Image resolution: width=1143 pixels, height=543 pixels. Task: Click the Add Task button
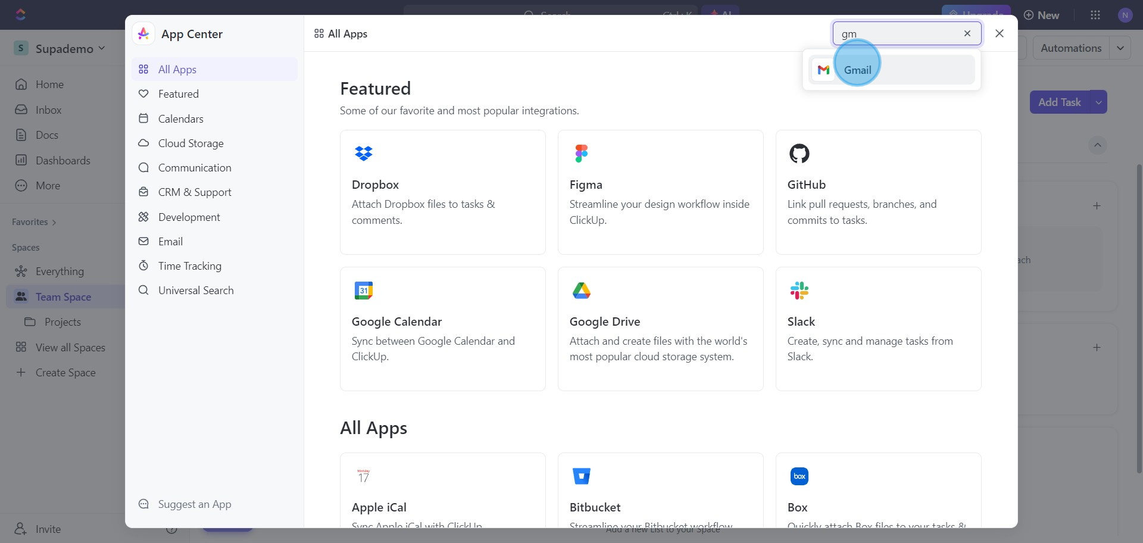tap(1060, 102)
